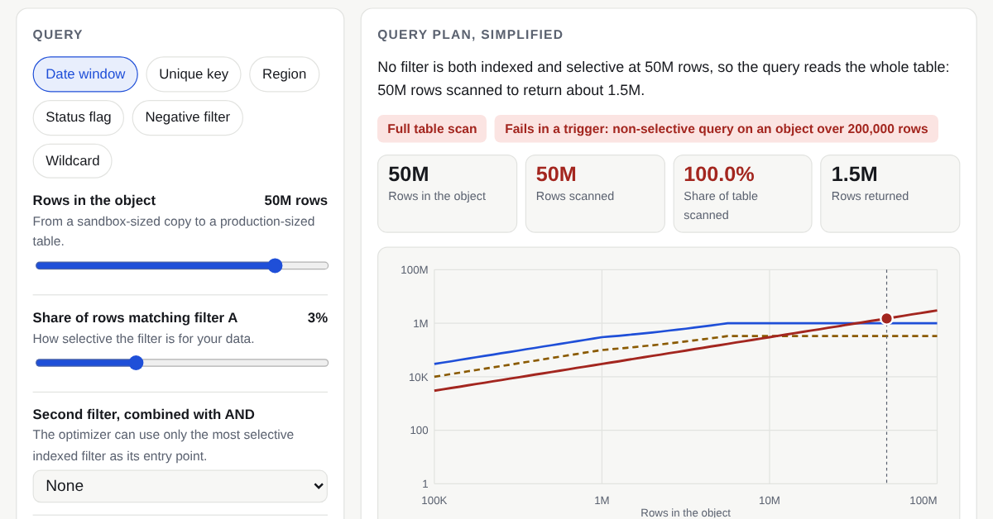Click the Fails in a trigger warning badge

[717, 129]
